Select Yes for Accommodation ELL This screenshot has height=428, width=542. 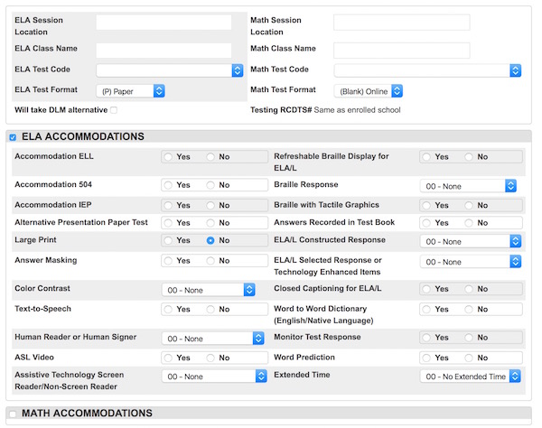point(168,157)
